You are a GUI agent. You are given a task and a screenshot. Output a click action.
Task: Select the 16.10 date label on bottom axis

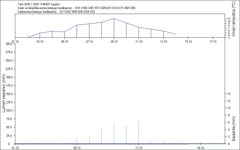200,148
